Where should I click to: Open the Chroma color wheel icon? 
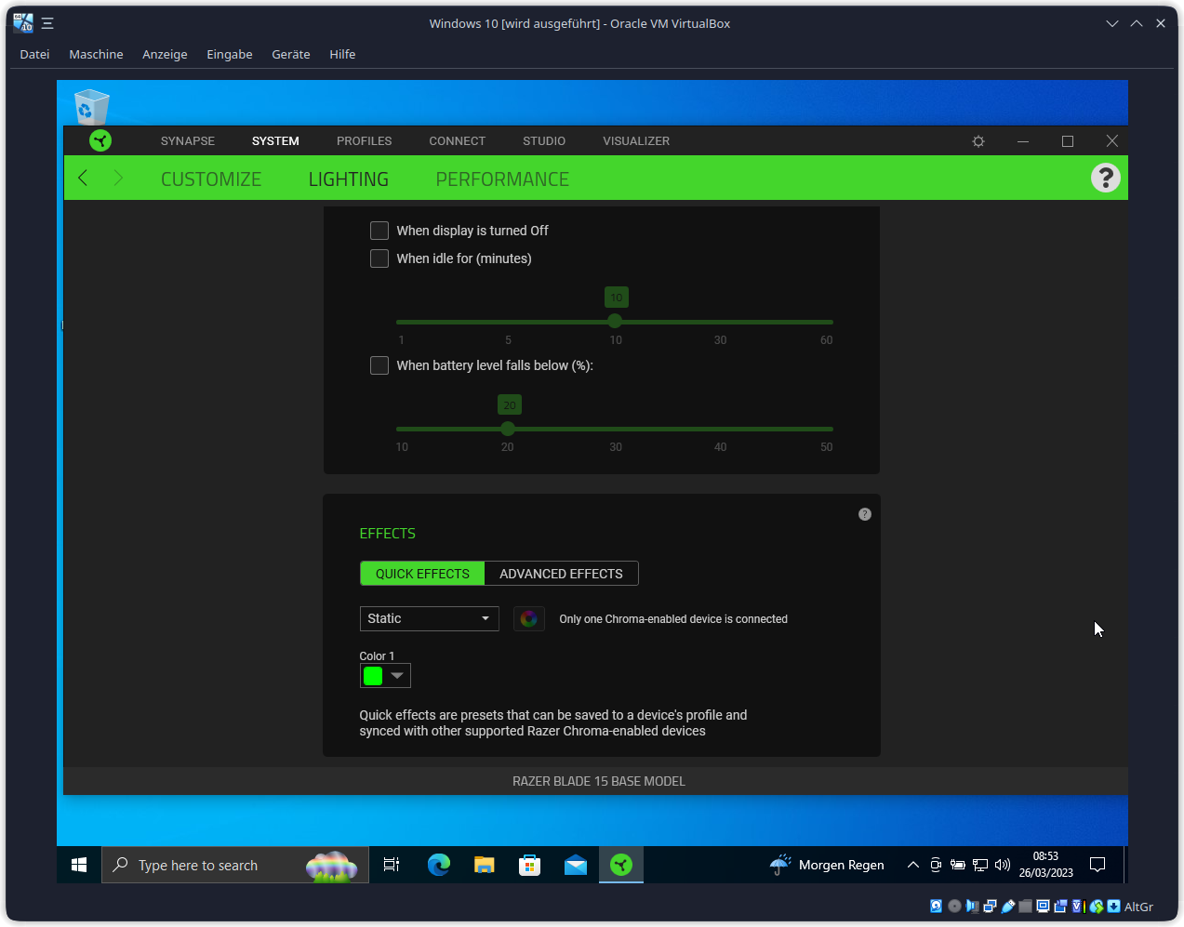[528, 618]
